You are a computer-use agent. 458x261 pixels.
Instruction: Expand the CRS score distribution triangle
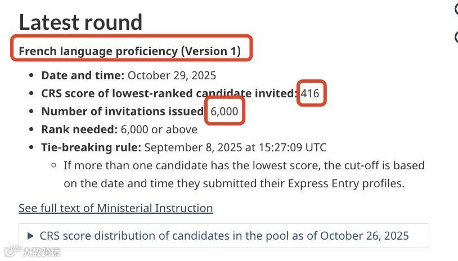pos(30,236)
